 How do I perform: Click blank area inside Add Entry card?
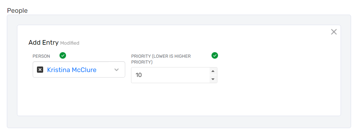tap(177, 101)
